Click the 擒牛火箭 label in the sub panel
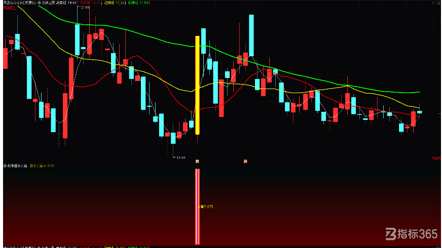 click(206, 206)
